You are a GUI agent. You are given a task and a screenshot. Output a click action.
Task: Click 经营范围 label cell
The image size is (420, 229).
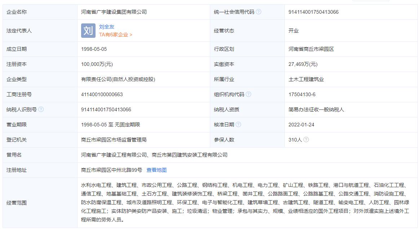tap(40, 203)
